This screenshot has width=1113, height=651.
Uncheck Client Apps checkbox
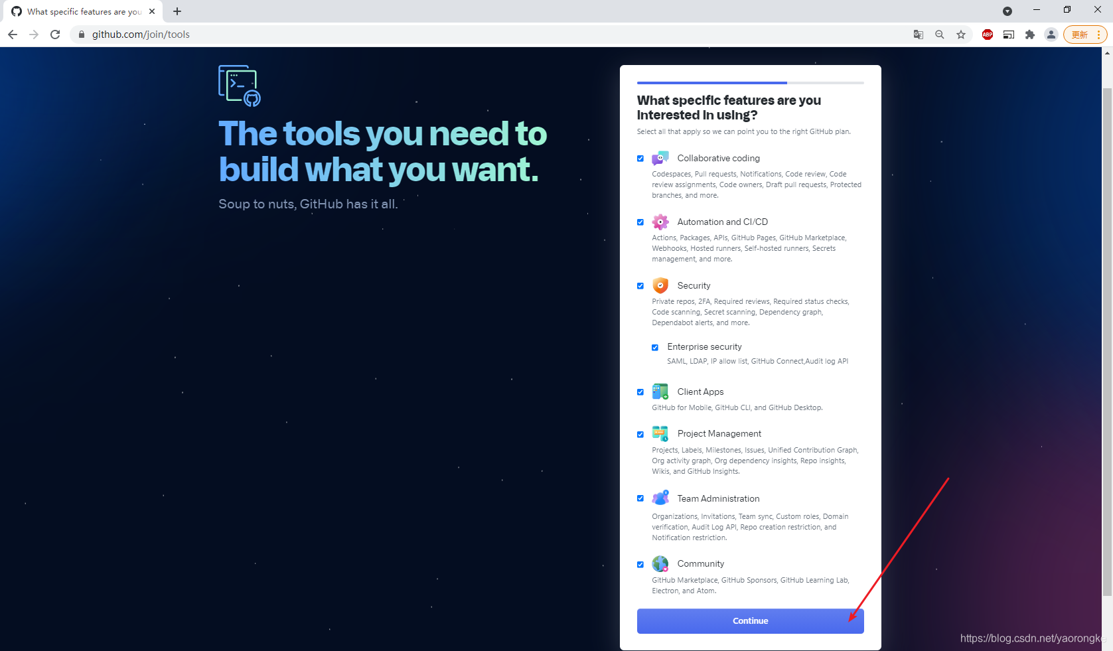[640, 392]
